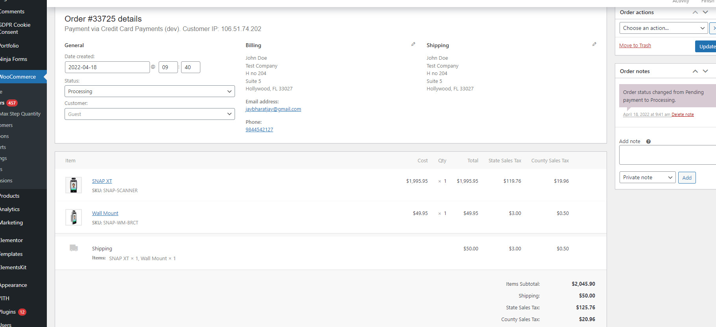The image size is (716, 327).
Task: Click Shipping total $50.00 in row
Action: tap(471, 249)
